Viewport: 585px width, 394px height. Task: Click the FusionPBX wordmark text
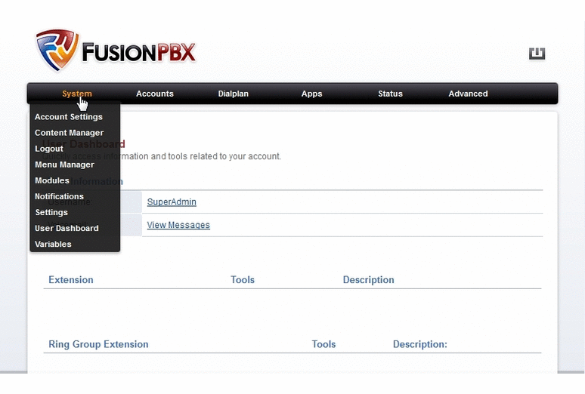[x=138, y=52]
